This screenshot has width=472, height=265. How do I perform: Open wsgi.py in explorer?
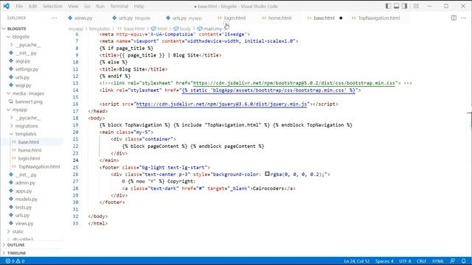tap(23, 85)
